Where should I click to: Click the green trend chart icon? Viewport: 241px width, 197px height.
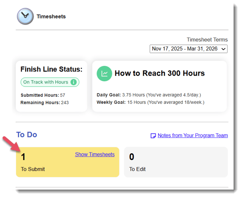(x=104, y=73)
